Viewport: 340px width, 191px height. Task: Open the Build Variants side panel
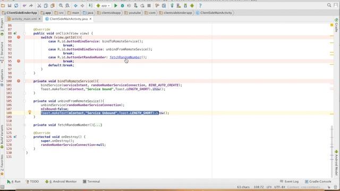2,136
